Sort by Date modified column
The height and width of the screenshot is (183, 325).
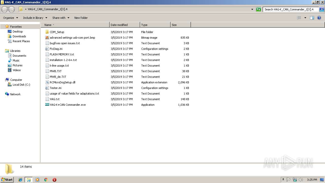coord(125,25)
